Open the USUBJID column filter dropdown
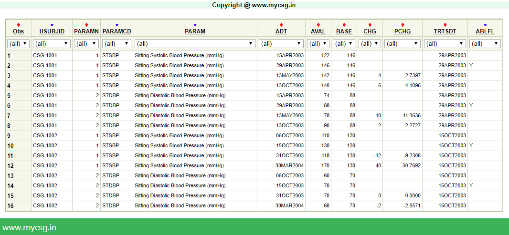509x235 pixels. (52, 43)
